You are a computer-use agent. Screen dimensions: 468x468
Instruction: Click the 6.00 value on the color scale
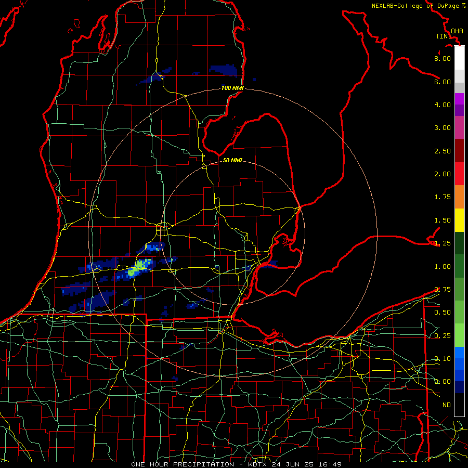click(x=443, y=82)
